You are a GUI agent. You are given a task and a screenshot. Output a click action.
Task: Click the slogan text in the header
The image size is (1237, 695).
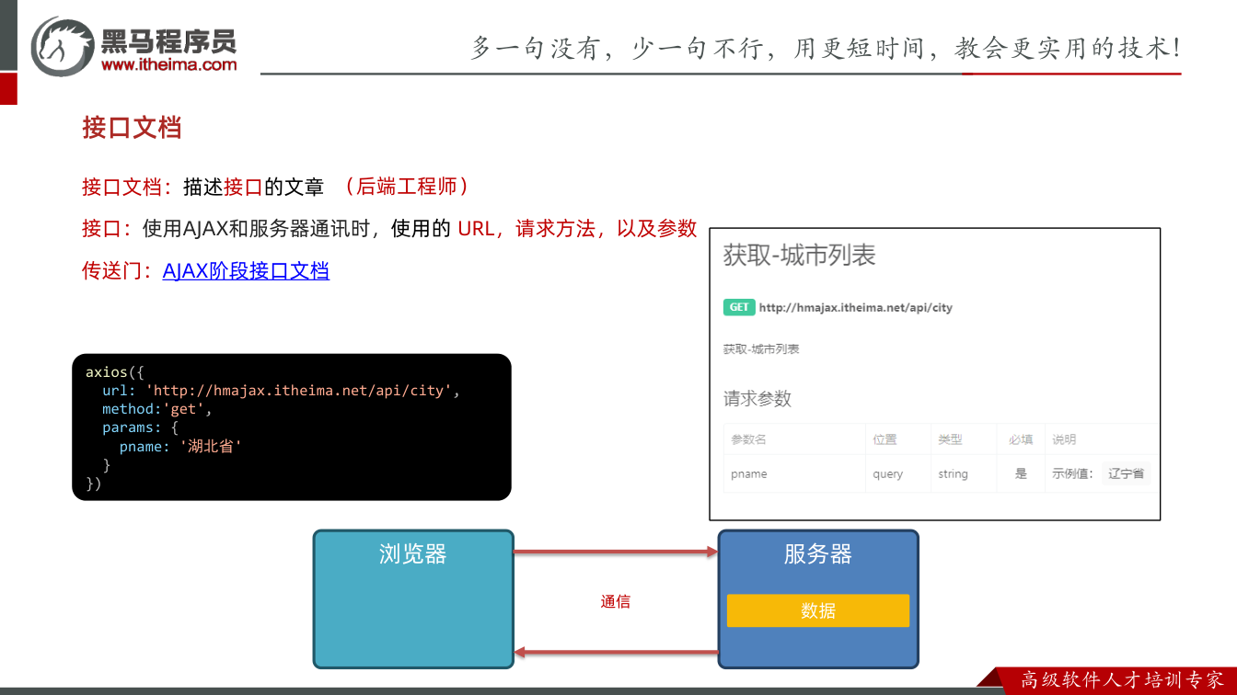826,48
